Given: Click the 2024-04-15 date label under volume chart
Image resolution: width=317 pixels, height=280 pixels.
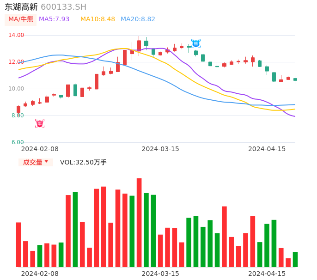Looking at the screenshot, I should (267, 274).
